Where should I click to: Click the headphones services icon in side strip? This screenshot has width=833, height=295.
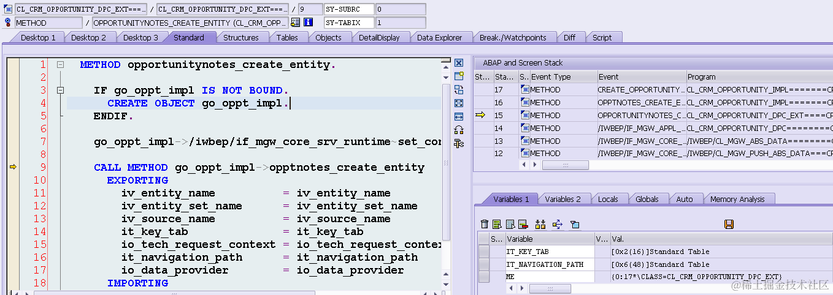pos(459,130)
